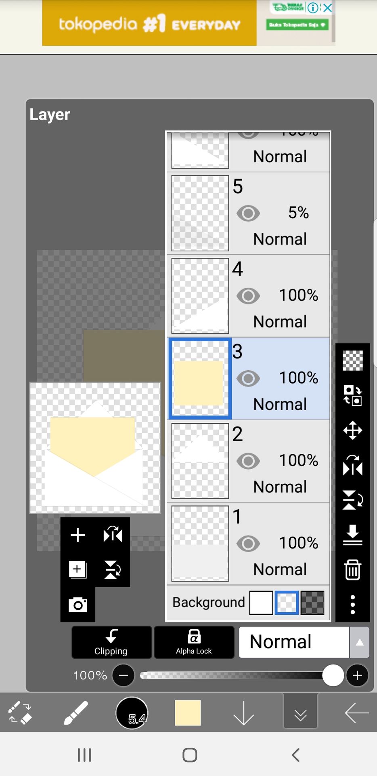Add a new layer with plus icon
377x776 pixels.
pos(77,535)
